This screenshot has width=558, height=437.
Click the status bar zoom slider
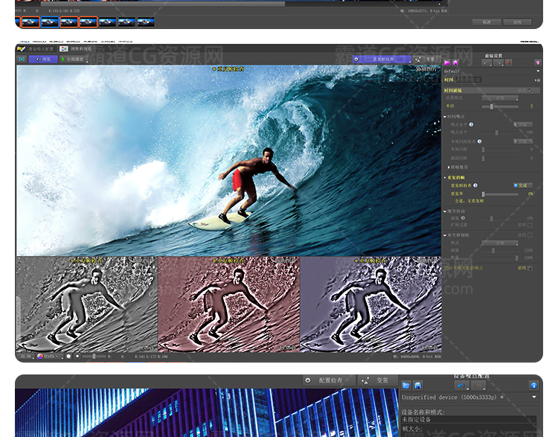point(94,356)
